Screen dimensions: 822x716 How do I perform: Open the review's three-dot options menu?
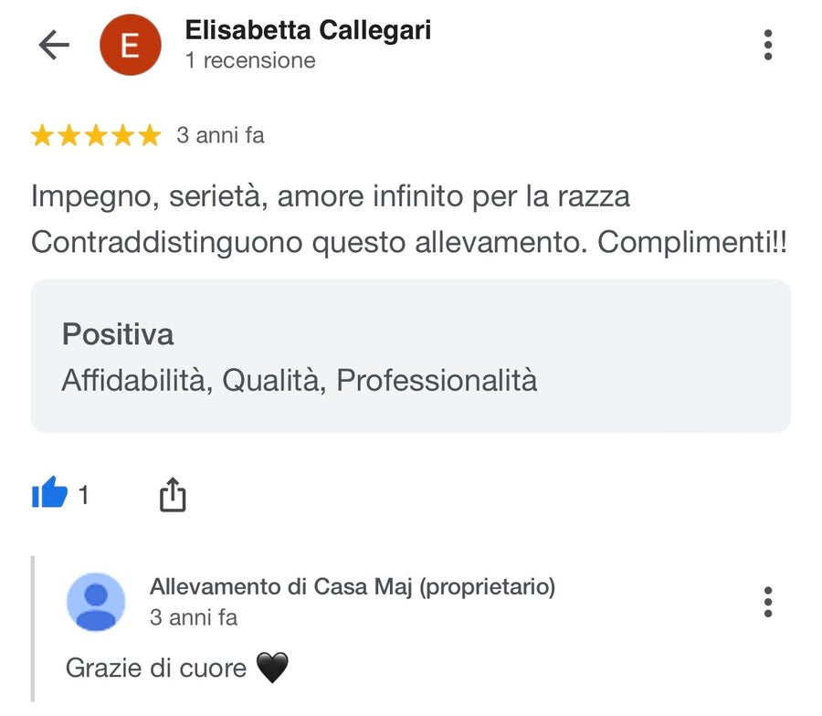tap(768, 45)
